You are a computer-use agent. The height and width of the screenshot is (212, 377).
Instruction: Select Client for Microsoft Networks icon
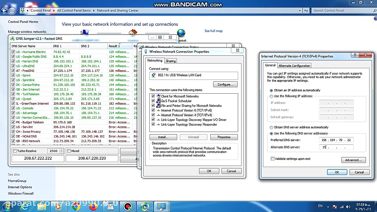pos(158,96)
